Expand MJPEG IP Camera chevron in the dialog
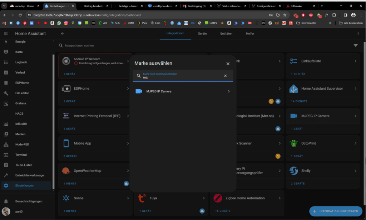 tap(229, 91)
